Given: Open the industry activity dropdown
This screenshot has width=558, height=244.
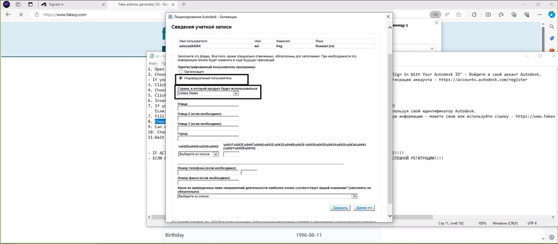Looking at the screenshot, I should [267, 196].
